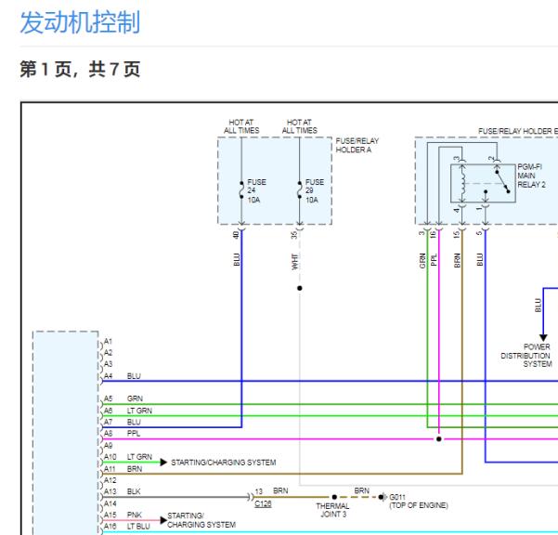This screenshot has width=558, height=535.
Task: Click terminal A7 BLU label
Action: pos(122,423)
